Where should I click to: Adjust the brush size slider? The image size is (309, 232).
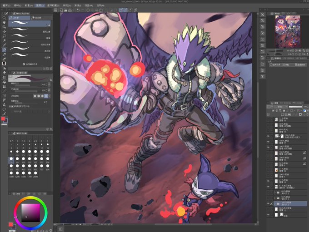point(25,85)
